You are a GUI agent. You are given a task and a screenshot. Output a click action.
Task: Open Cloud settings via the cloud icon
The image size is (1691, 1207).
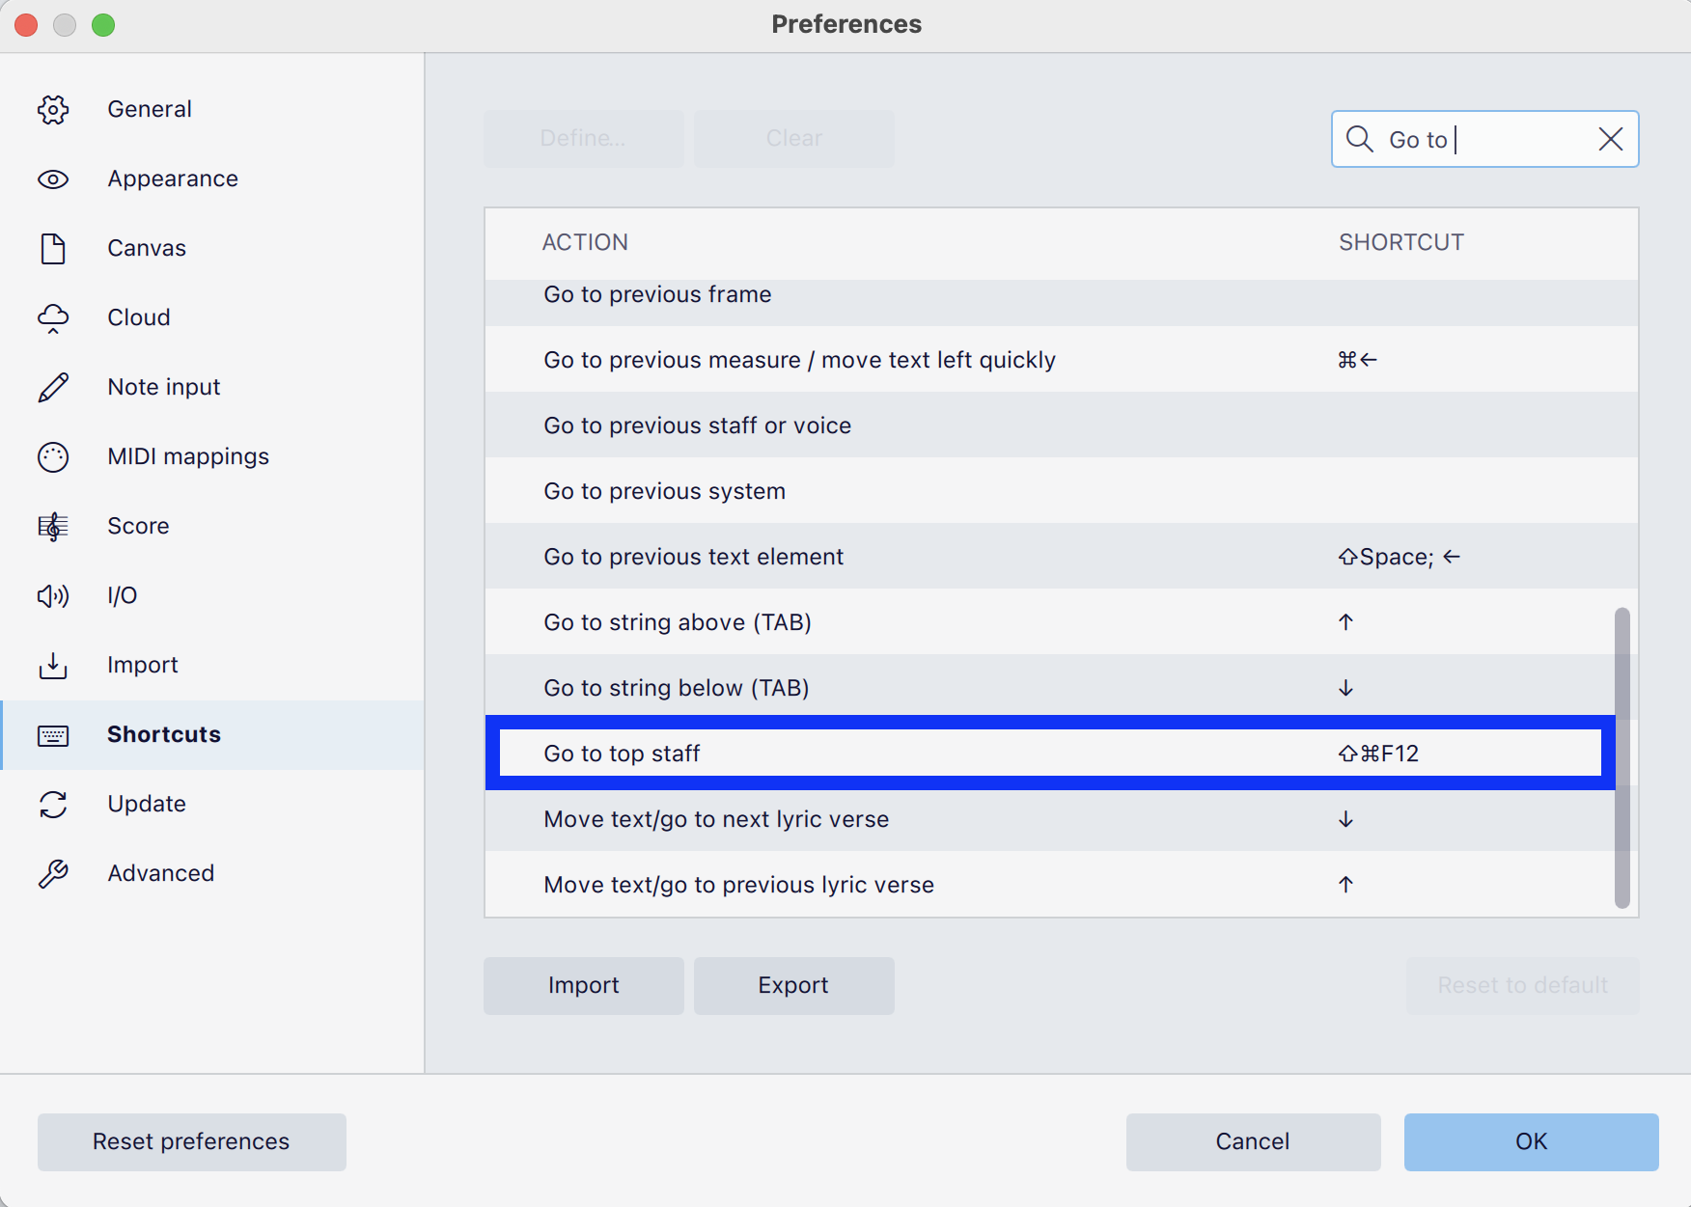coord(53,317)
